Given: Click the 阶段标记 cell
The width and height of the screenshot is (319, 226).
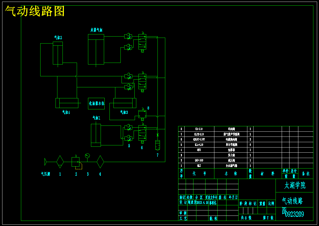Looking at the screenshot, I should 248,203.
